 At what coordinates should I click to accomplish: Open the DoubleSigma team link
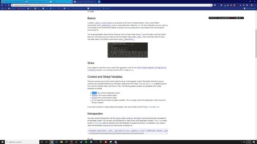[x=97, y=123]
